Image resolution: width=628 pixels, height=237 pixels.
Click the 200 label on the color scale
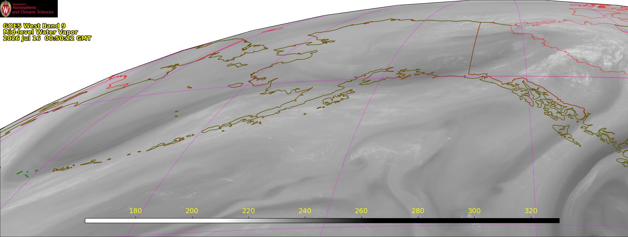pos(192,211)
